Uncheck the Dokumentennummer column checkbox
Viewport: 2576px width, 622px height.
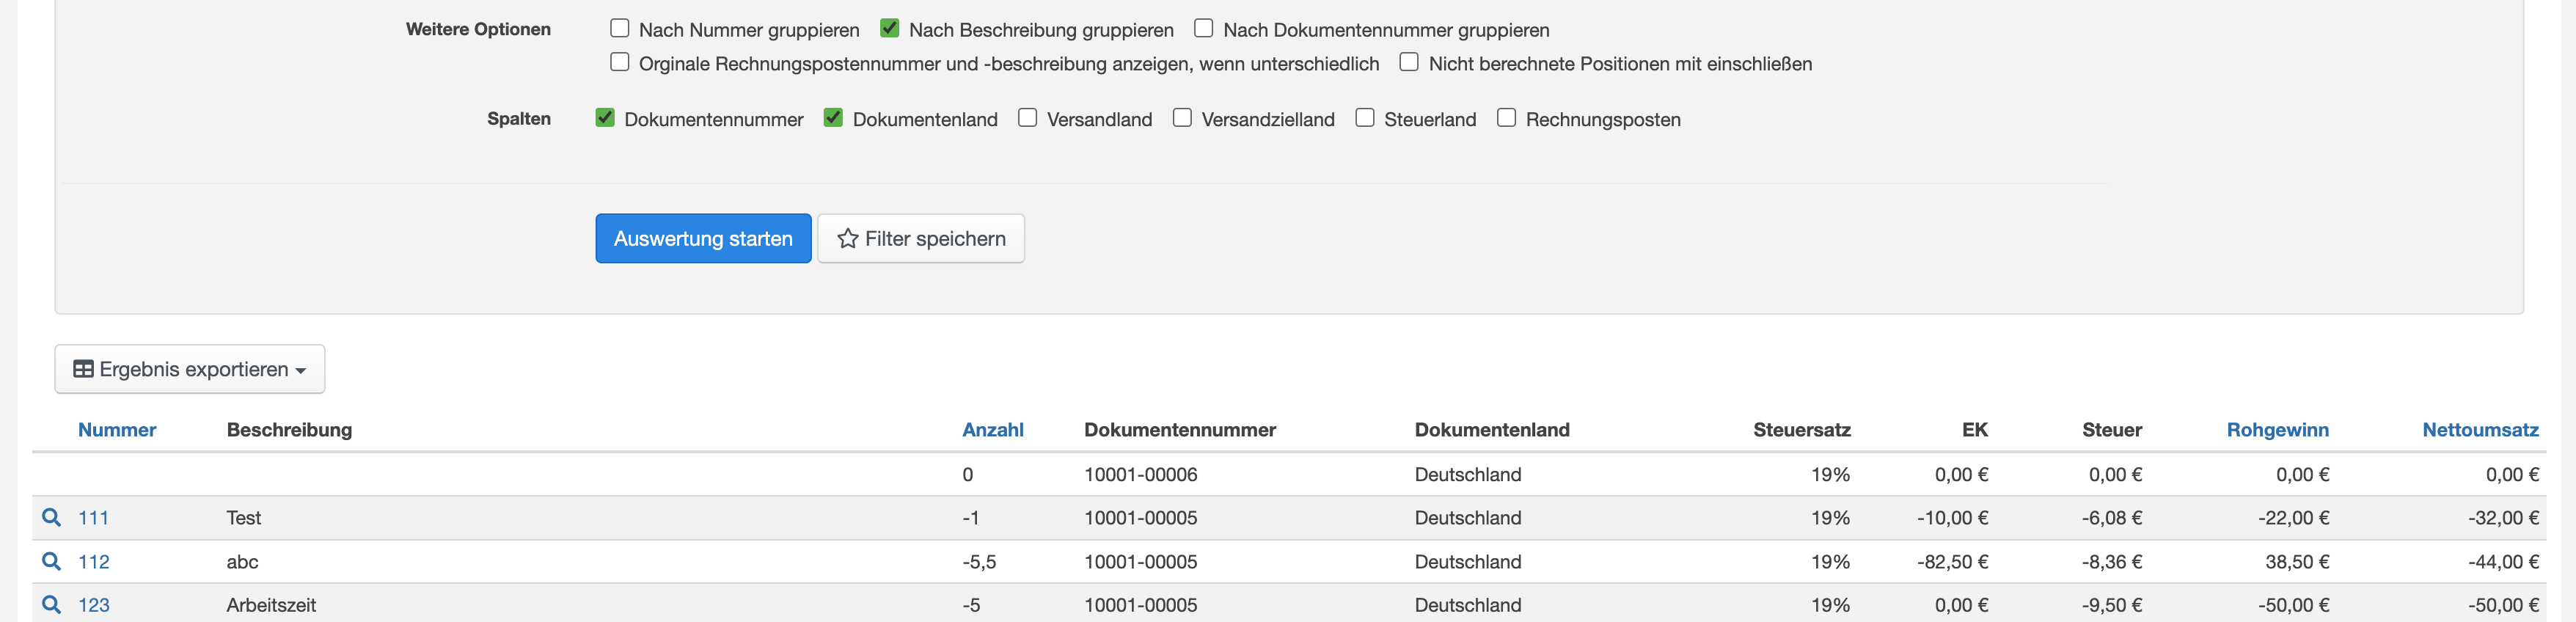(605, 117)
